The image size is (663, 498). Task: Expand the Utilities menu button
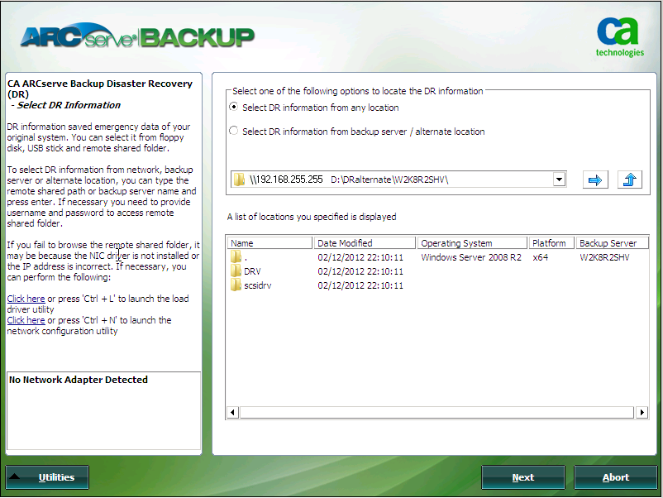click(x=47, y=477)
